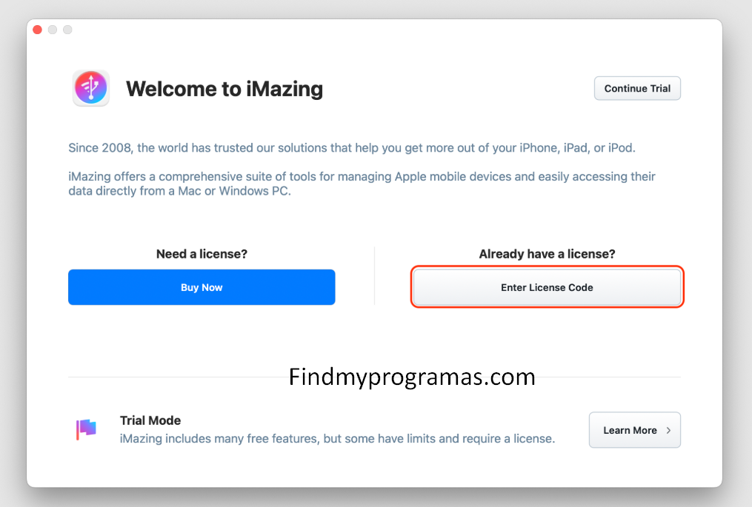Image resolution: width=752 pixels, height=507 pixels.
Task: Click the "iMazing includes many free features" description
Action: [337, 438]
